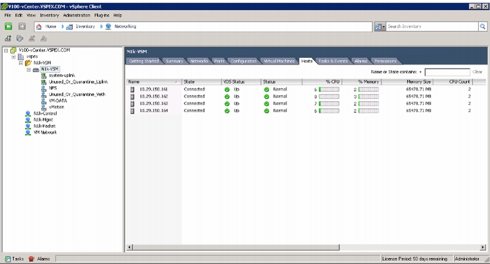
Task: Open the Plug-ins menu
Action: point(102,15)
